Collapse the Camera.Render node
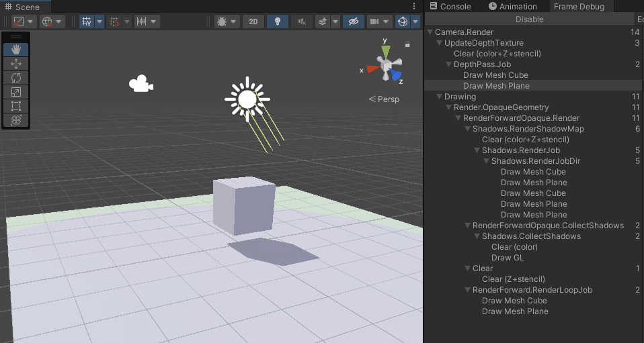Screen dimensions: 644x343 [x=430, y=32]
